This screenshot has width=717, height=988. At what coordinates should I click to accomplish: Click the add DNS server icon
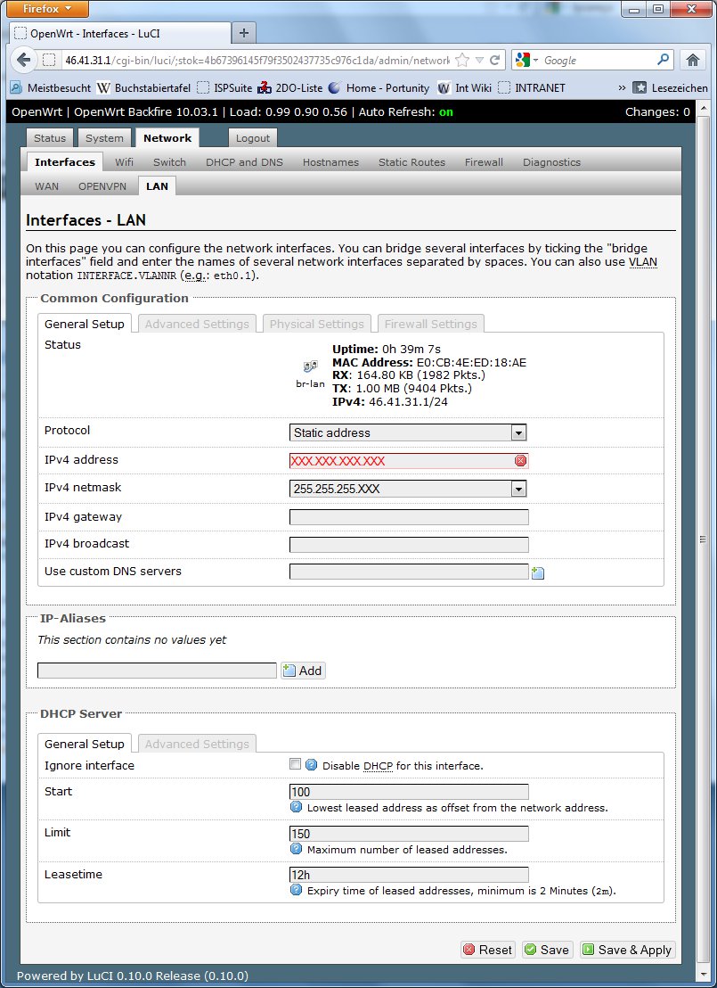[538, 572]
